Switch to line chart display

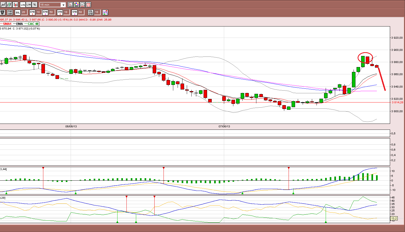coord(3,5)
